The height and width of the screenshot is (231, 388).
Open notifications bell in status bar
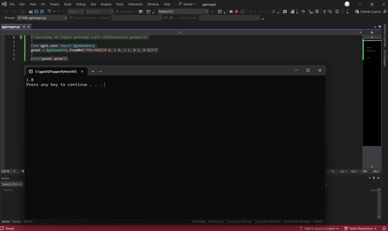point(383,228)
